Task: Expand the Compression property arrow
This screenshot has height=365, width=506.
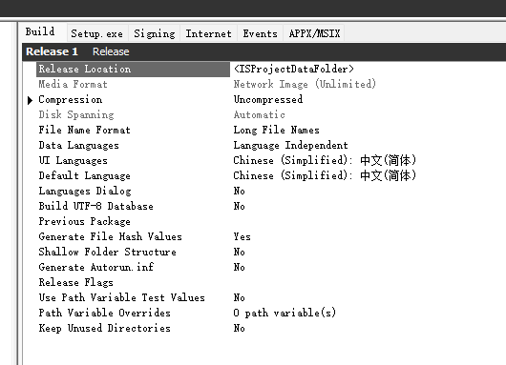Action: [30, 100]
